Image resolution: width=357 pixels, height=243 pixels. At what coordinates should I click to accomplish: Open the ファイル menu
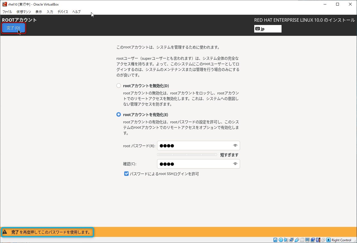7,12
